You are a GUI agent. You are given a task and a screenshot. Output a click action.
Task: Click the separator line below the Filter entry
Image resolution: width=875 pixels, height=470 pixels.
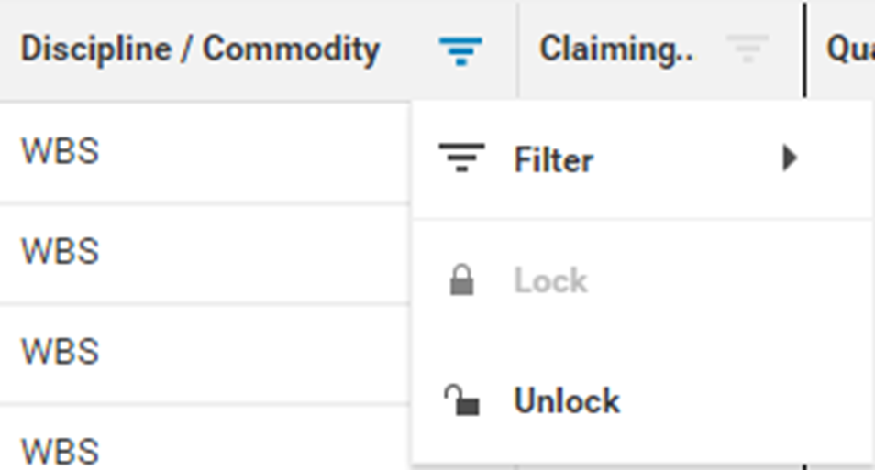[642, 219]
